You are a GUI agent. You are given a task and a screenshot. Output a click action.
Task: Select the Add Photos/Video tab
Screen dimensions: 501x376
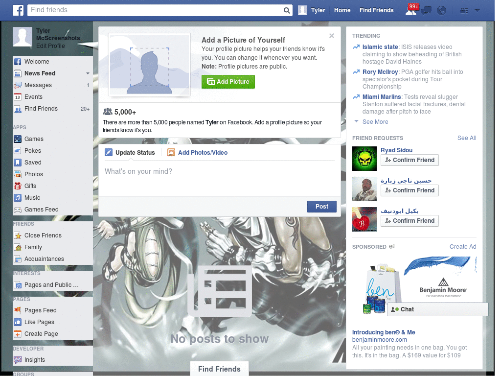coord(198,153)
